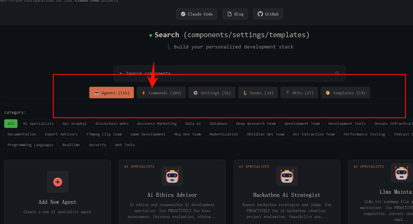
Task: Choose the Documentation category chip
Action: click(x=22, y=134)
